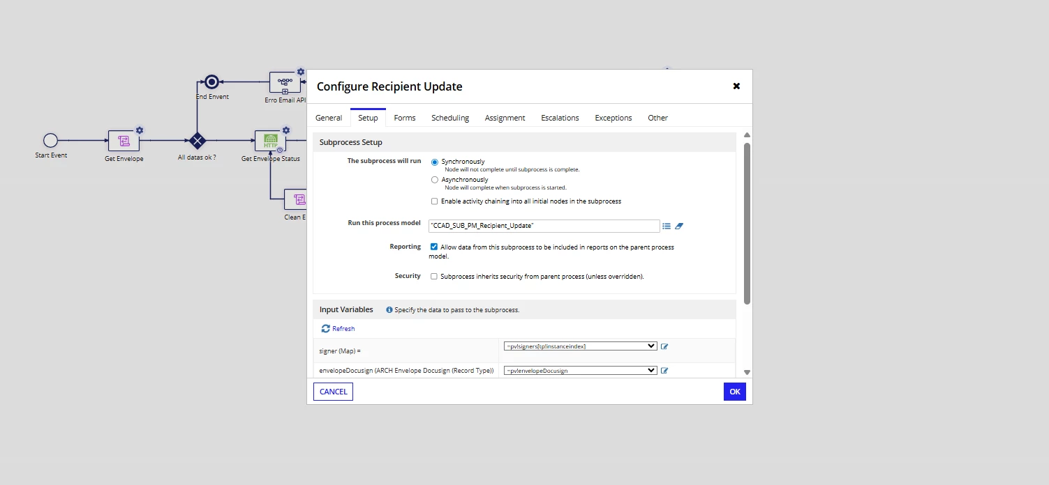Switch to the Scheduling tab
Image resolution: width=1049 pixels, height=485 pixels.
tap(450, 118)
